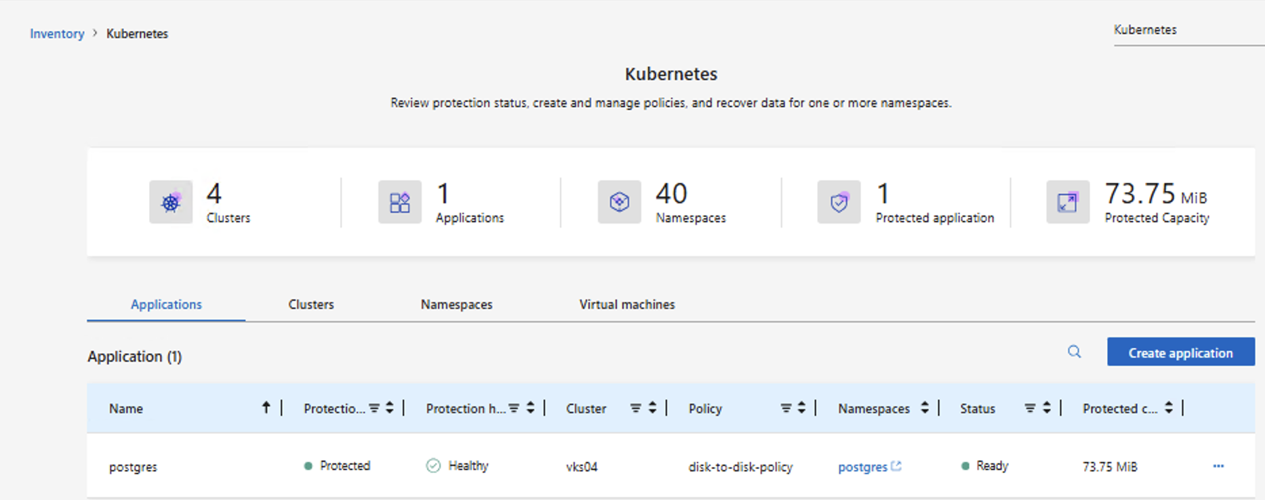Open the postgres namespace link

point(862,467)
